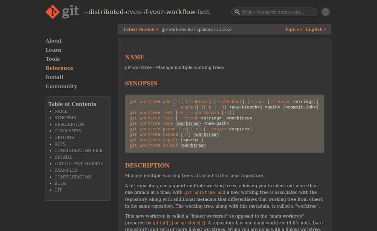Follow the git-clone[1] link
The height and width of the screenshot is (231, 377).
point(193,223)
